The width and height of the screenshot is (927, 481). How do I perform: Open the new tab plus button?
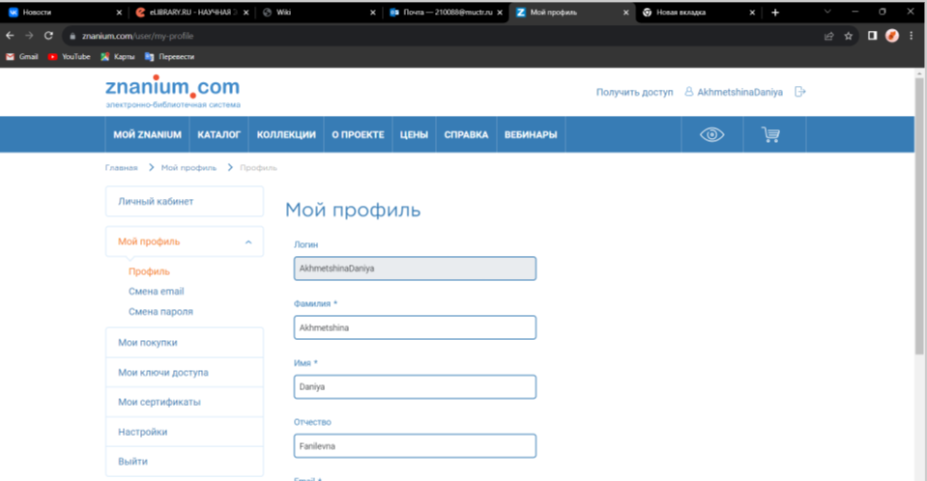(775, 13)
